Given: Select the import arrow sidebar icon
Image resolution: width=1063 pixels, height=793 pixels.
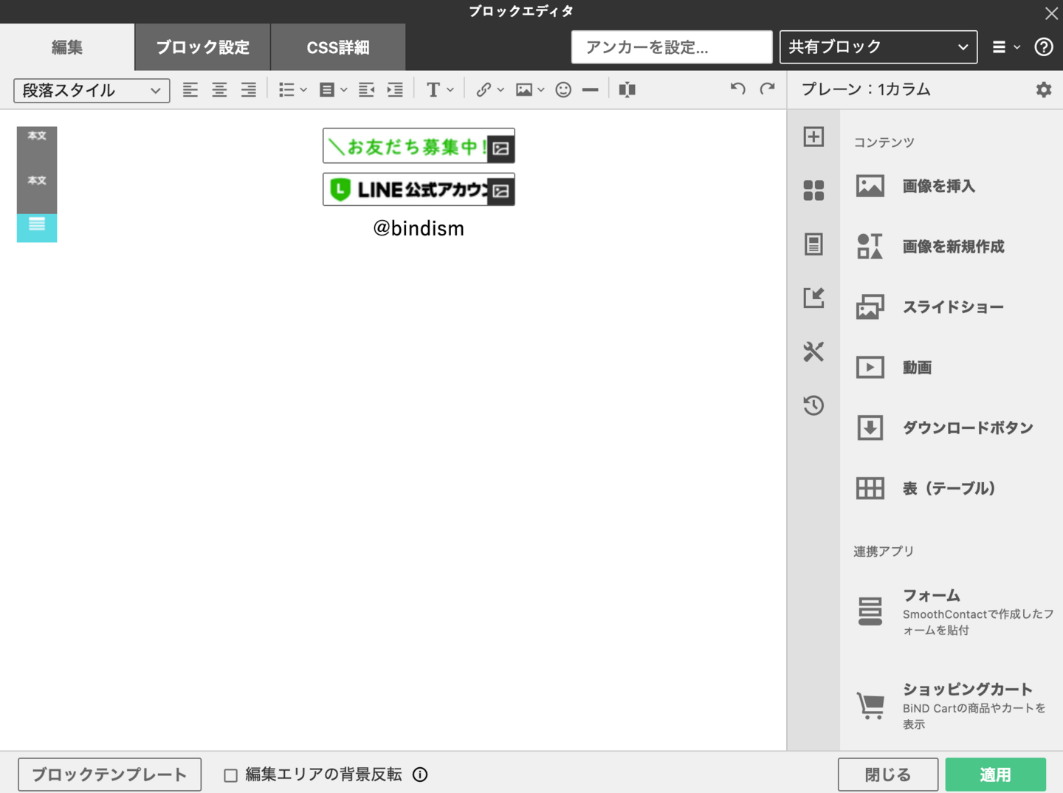Looking at the screenshot, I should click(x=813, y=298).
